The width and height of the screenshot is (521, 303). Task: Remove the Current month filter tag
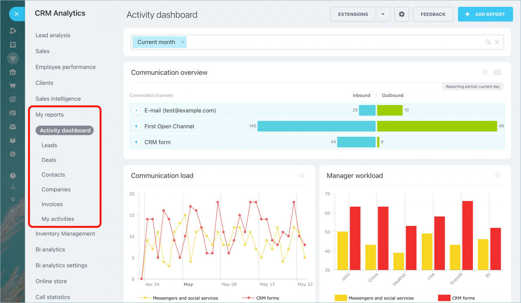(x=183, y=42)
